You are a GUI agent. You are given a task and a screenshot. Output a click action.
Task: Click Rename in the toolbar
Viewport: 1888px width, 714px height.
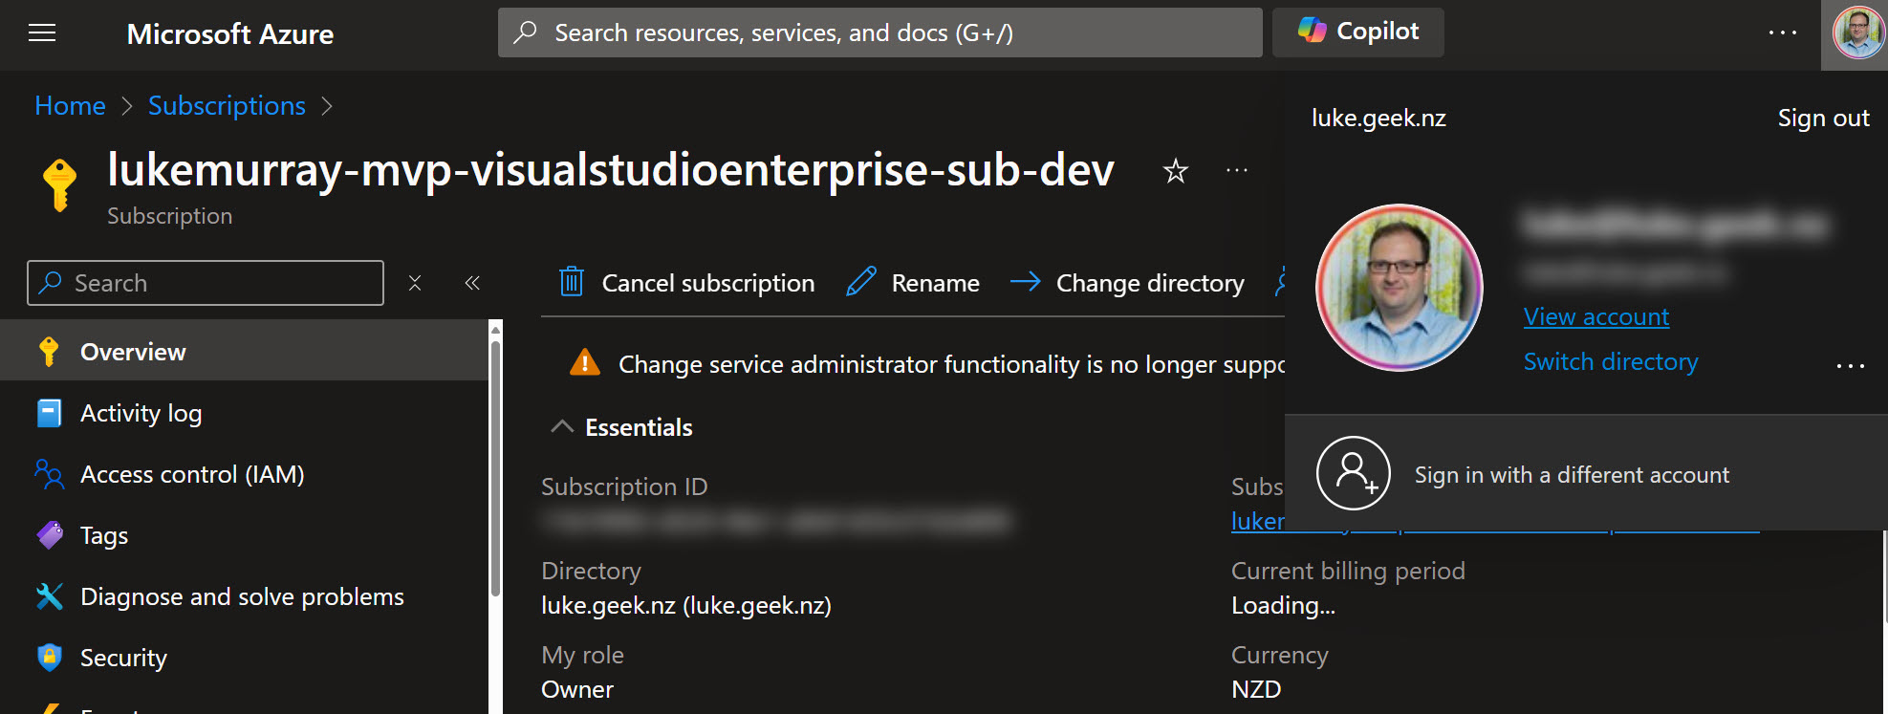pyautogui.click(x=913, y=283)
